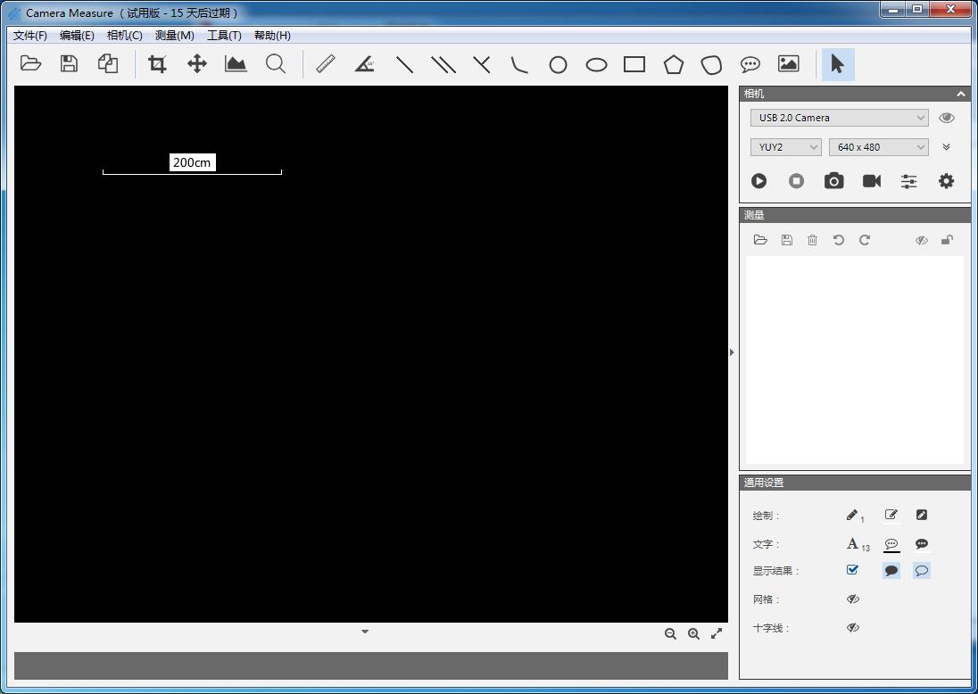Viewport: 978px width, 694px height.
Task: Select the rectangle measurement tool
Action: coord(634,64)
